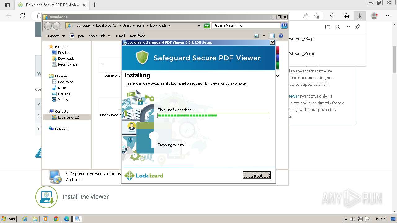This screenshot has width=397, height=223.
Task: Open the Music library
Action: click(x=62, y=88)
